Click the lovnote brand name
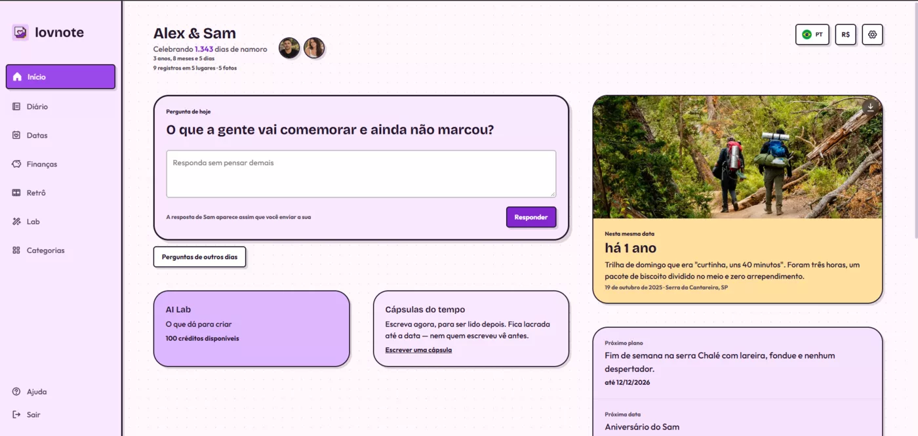918x436 pixels. tap(59, 33)
